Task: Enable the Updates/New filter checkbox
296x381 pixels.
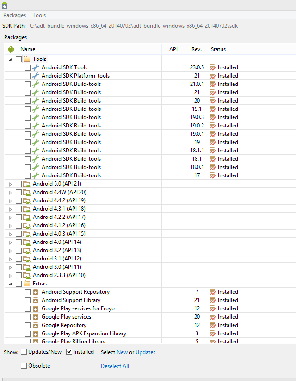Action: pyautogui.click(x=24, y=352)
